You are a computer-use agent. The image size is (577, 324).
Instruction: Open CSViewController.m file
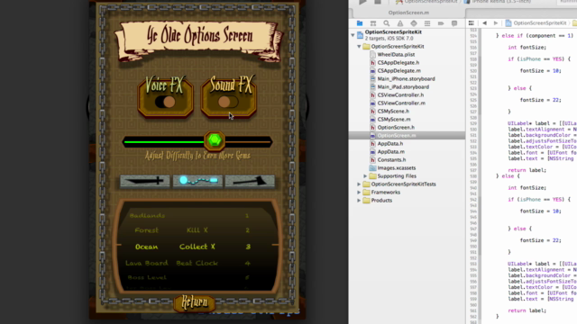click(x=400, y=103)
